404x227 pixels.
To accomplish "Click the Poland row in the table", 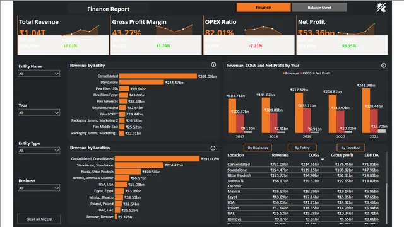I will point(303,208).
